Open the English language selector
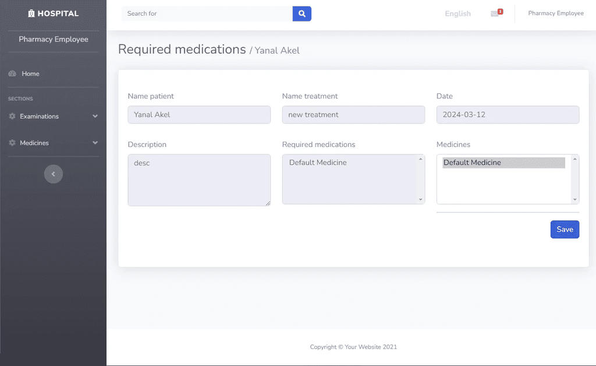This screenshot has width=596, height=366. point(457,14)
